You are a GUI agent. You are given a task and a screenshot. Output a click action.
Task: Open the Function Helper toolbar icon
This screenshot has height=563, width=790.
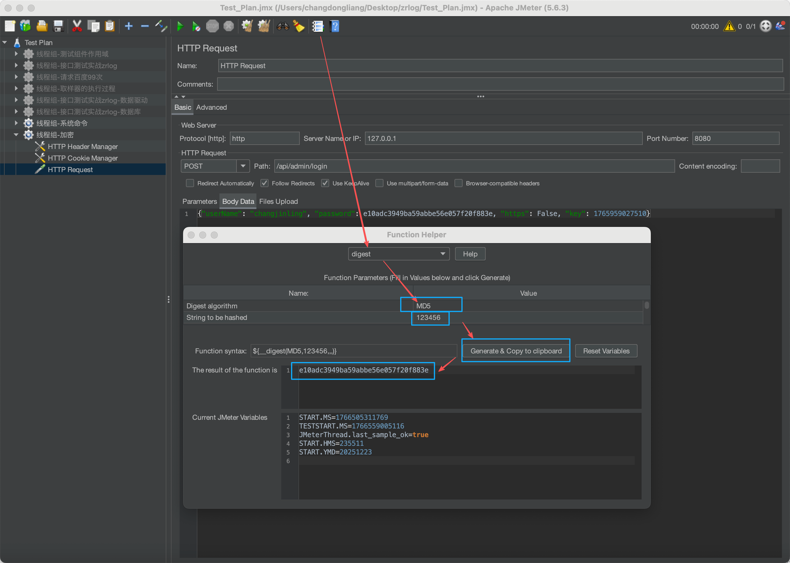click(318, 26)
